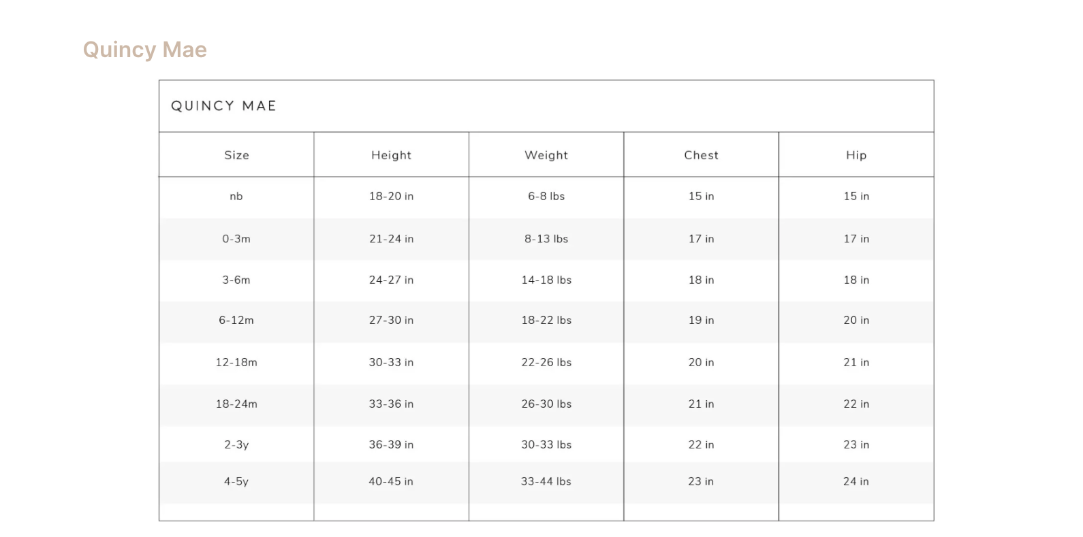The image size is (1083, 537).
Task: Click the QUINCY MAE table title
Action: tap(223, 105)
